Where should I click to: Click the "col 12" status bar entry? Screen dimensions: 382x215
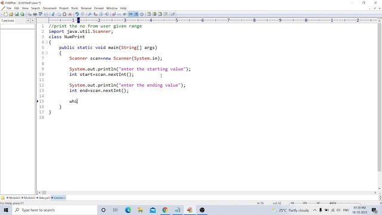tap(277, 203)
